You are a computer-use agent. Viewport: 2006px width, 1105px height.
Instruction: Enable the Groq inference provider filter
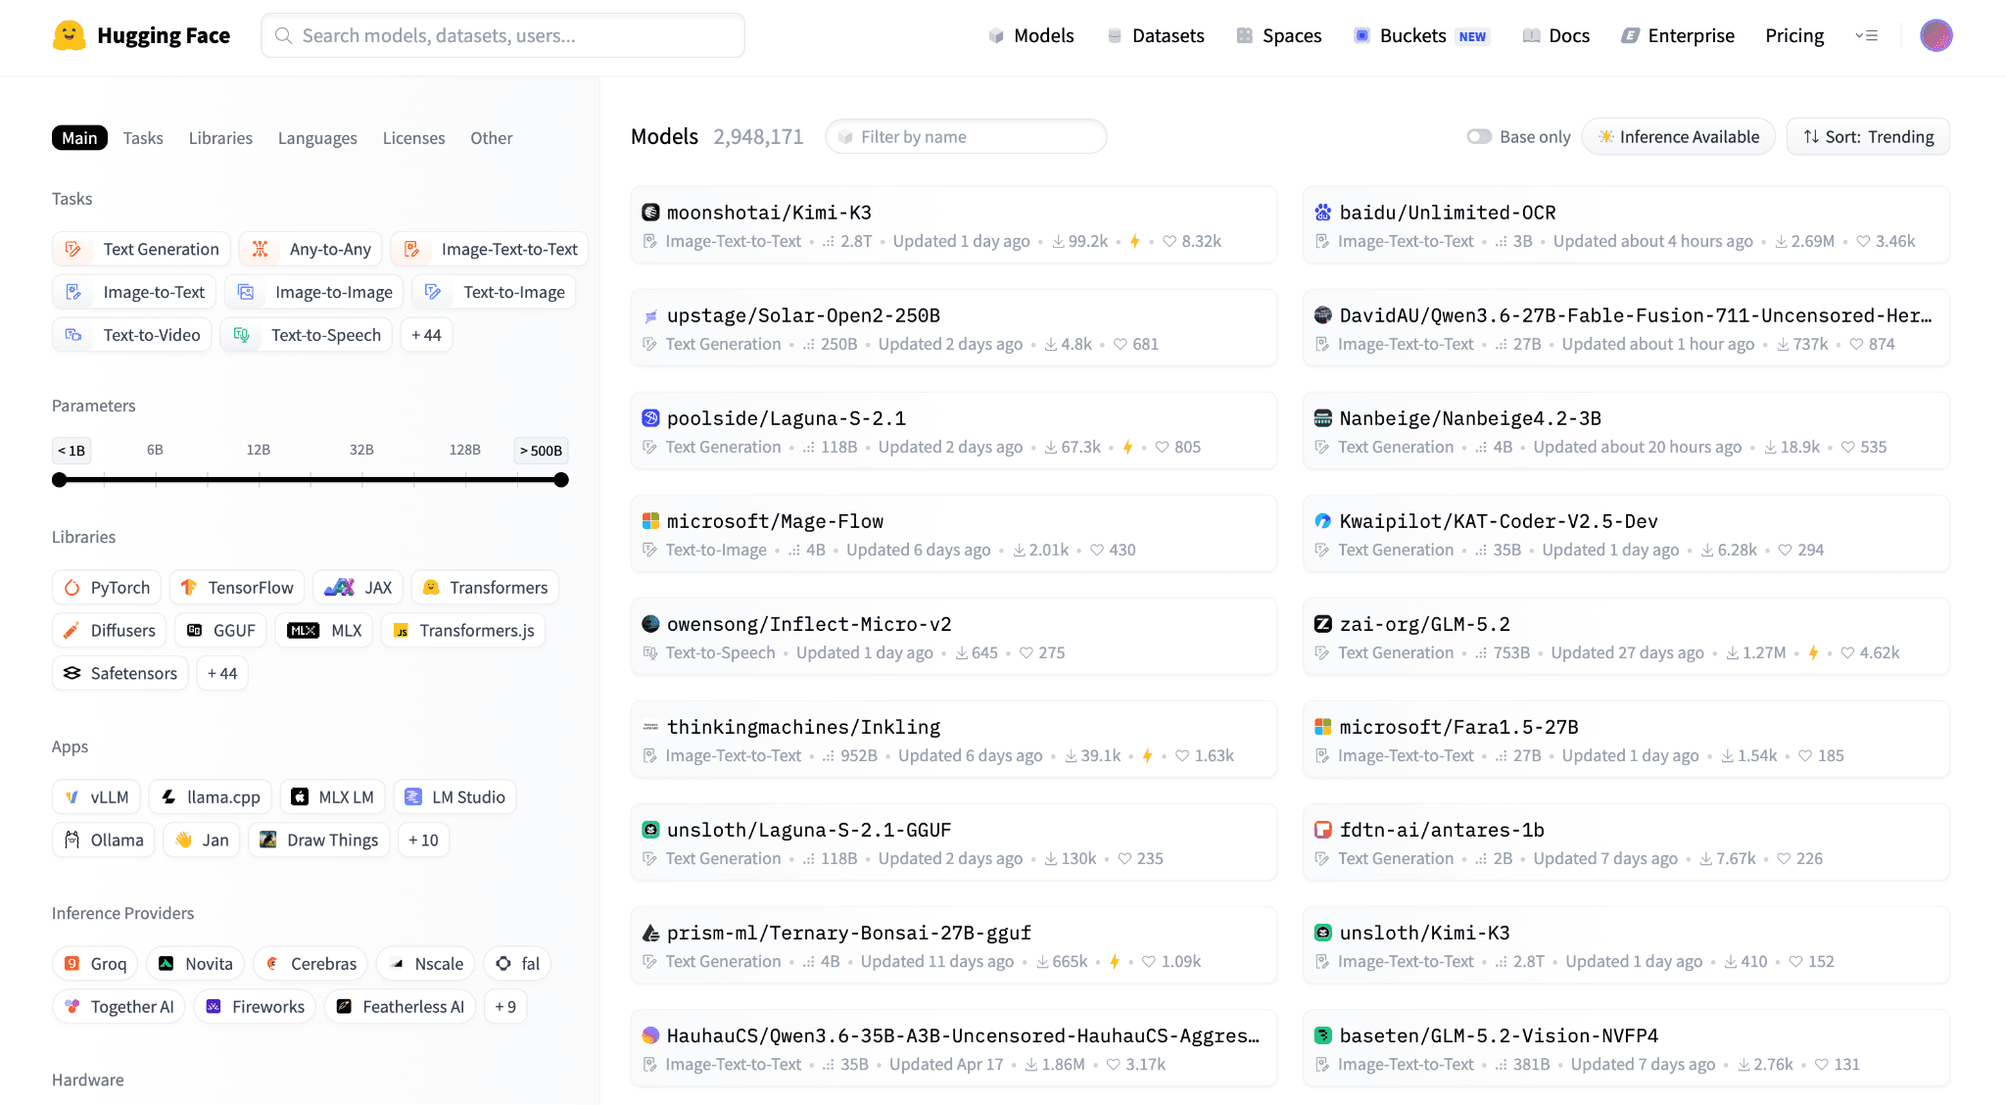pyautogui.click(x=95, y=964)
